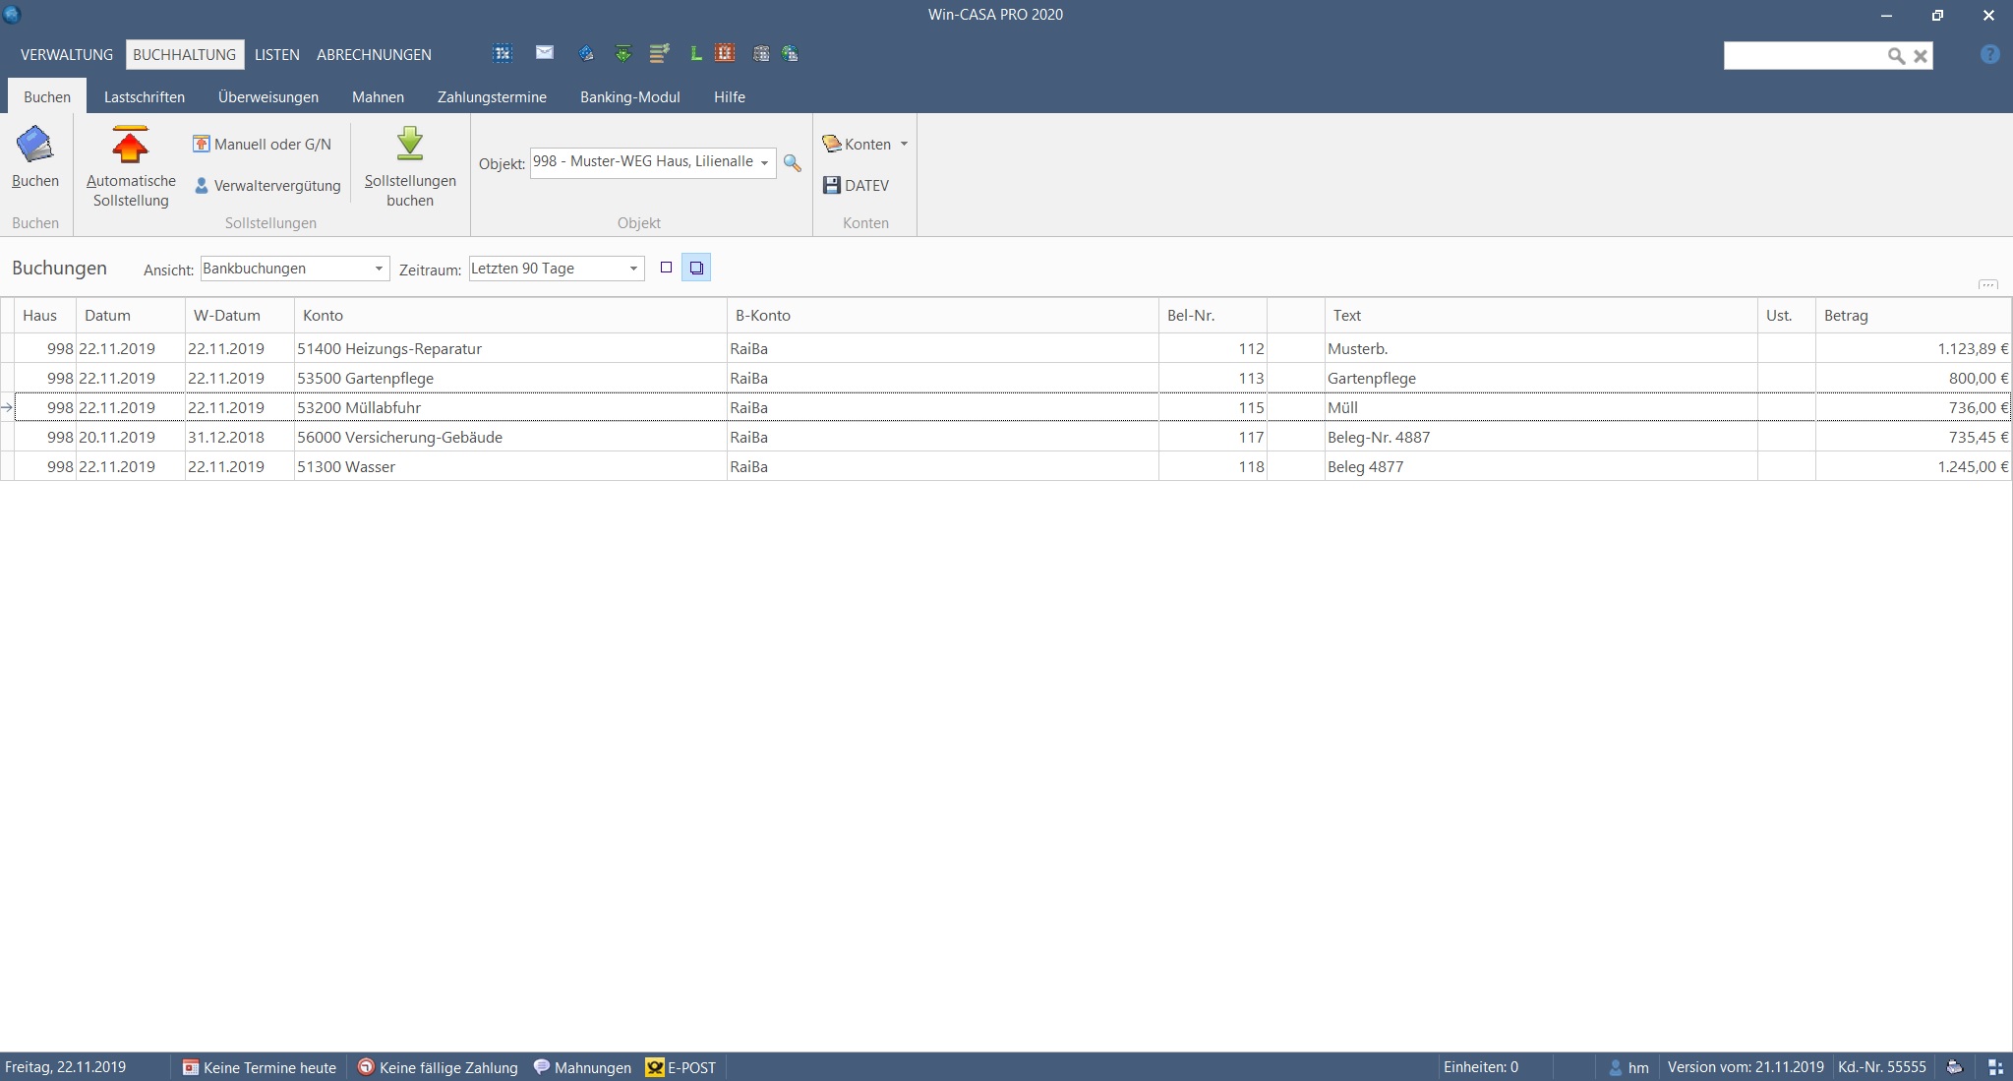Open help via the blue question mark icon
Image resolution: width=2013 pixels, height=1081 pixels.
(1989, 55)
